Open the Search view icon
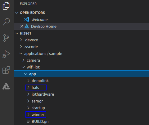Viewport: 149px width, 125px height. pyautogui.click(x=6, y=22)
